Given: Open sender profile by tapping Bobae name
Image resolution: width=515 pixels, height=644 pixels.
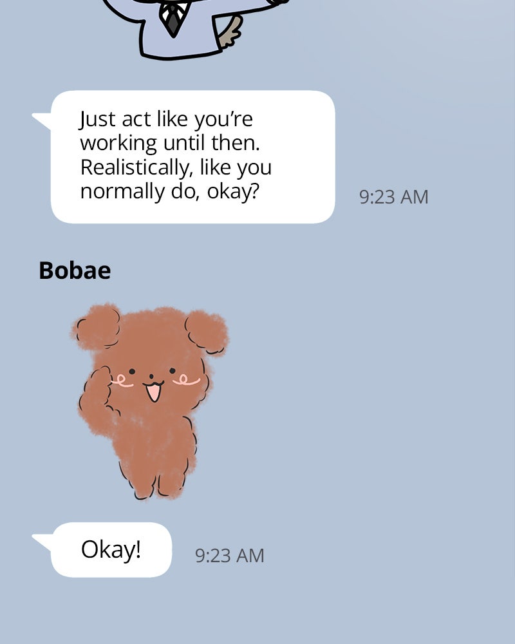Looking at the screenshot, I should pos(75,270).
